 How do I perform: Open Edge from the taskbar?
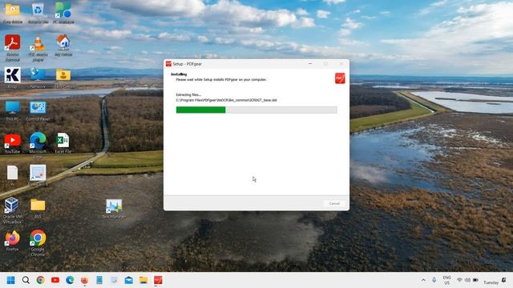point(70,280)
